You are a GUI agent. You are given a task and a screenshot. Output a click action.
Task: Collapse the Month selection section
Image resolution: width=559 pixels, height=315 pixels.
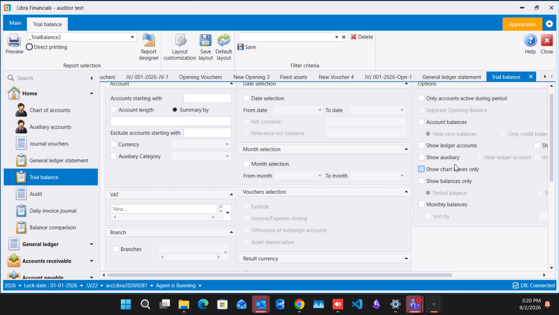click(x=406, y=149)
